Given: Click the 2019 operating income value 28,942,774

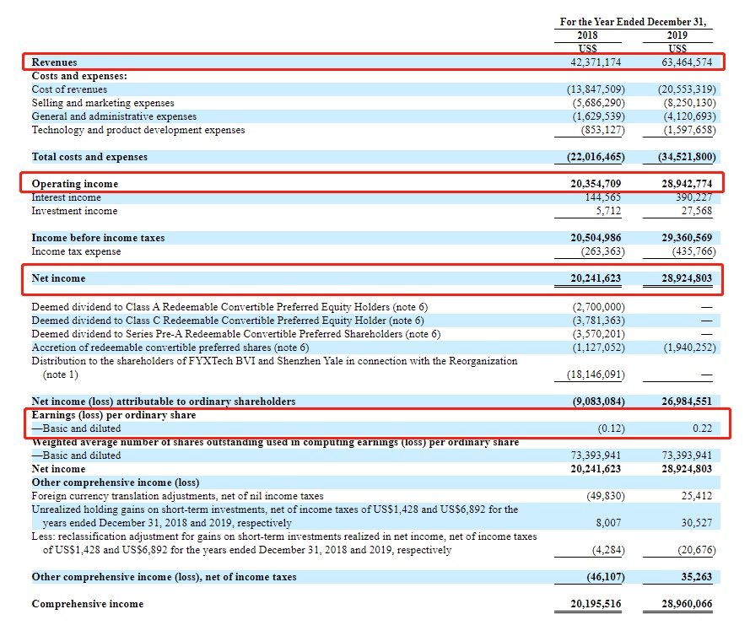Looking at the screenshot, I should [684, 184].
